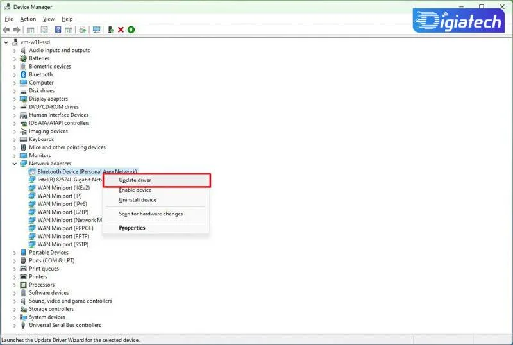The width and height of the screenshot is (513, 345).
Task: Click the Back arrow toolbar button
Action: click(x=6, y=29)
